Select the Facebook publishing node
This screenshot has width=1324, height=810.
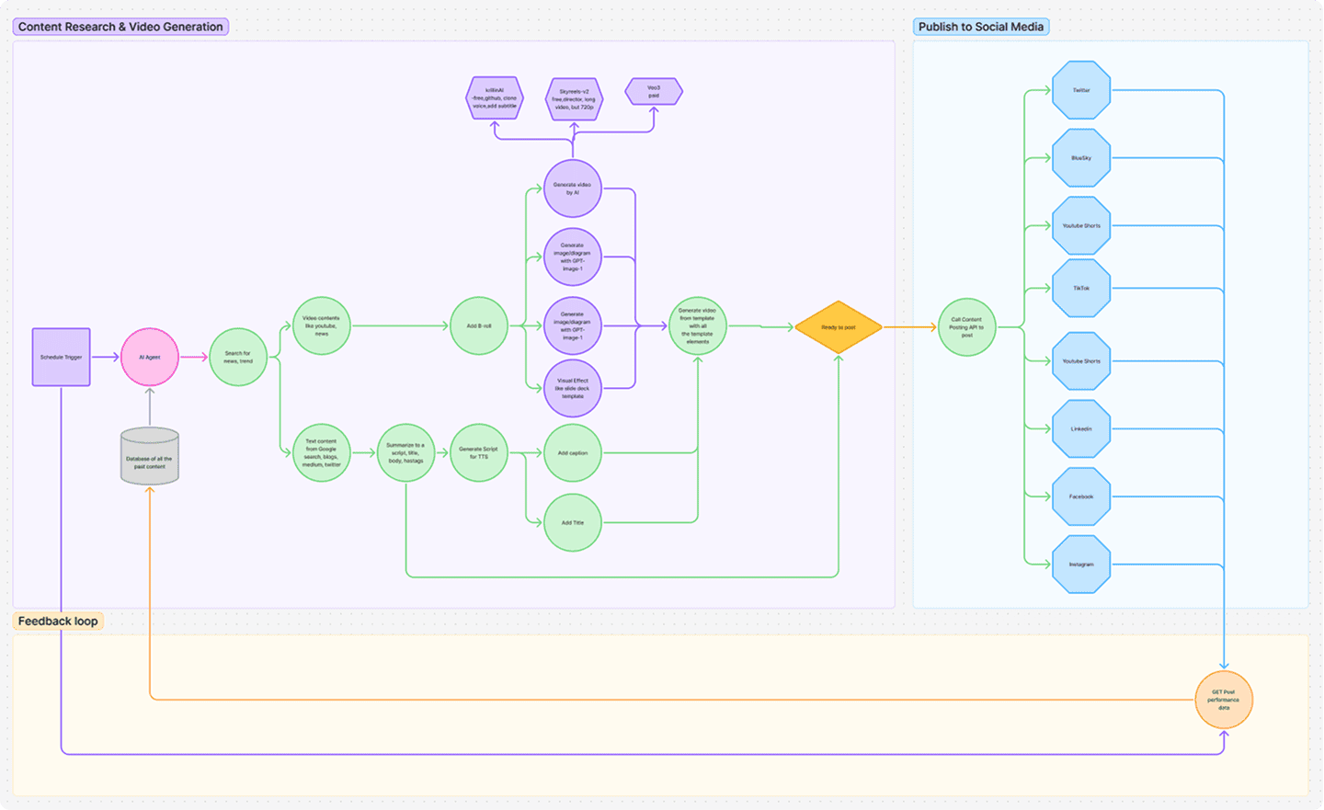tap(1081, 496)
